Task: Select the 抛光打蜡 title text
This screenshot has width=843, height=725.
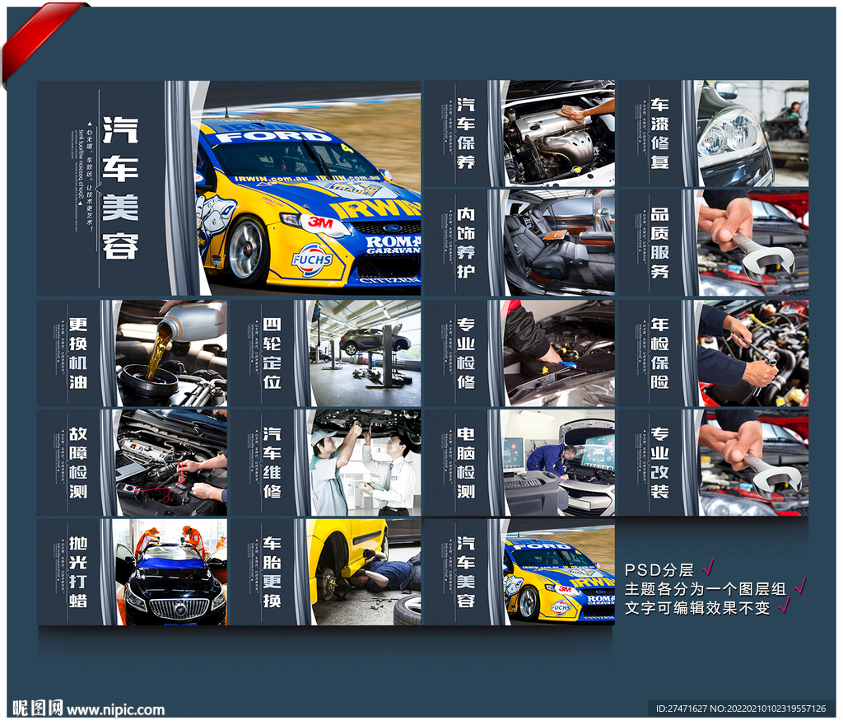Action: tap(78, 573)
